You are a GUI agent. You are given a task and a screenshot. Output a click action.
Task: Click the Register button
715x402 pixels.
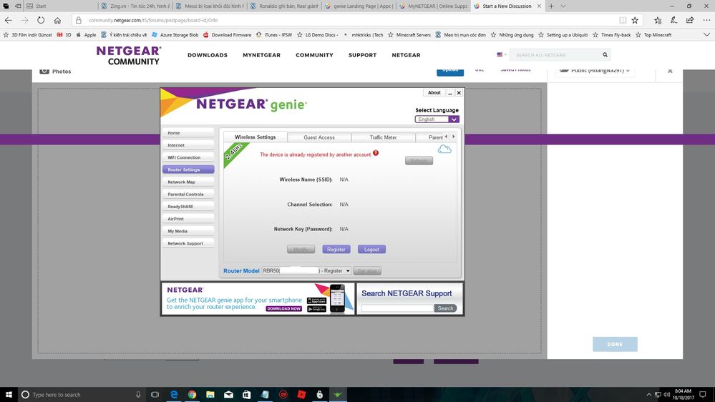click(x=336, y=250)
